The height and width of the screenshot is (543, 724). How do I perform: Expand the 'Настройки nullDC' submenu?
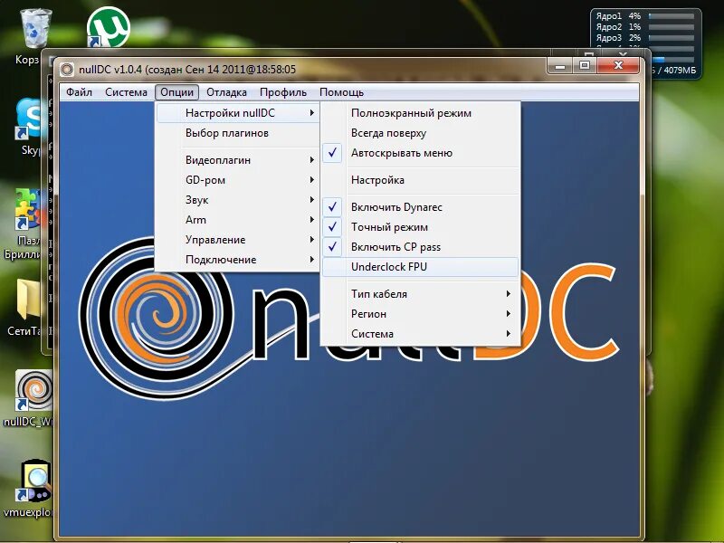click(237, 113)
